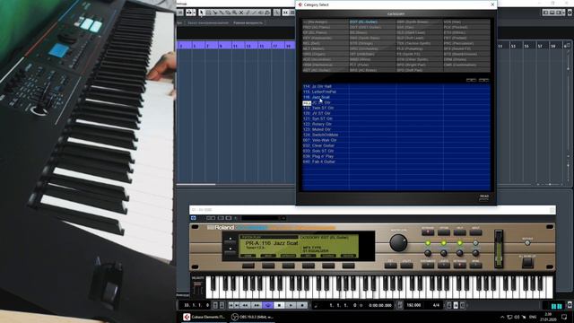Click the pitch bend lever left of plugin keyboard
574x323 pixels.
tap(198, 289)
